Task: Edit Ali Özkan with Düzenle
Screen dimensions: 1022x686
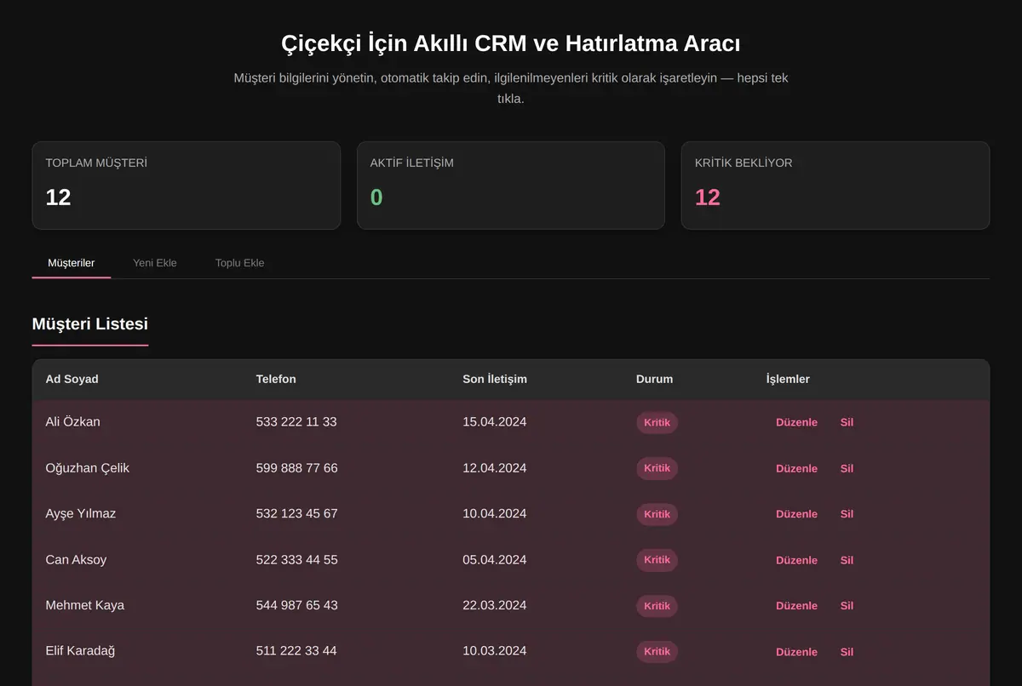Action: tap(796, 422)
